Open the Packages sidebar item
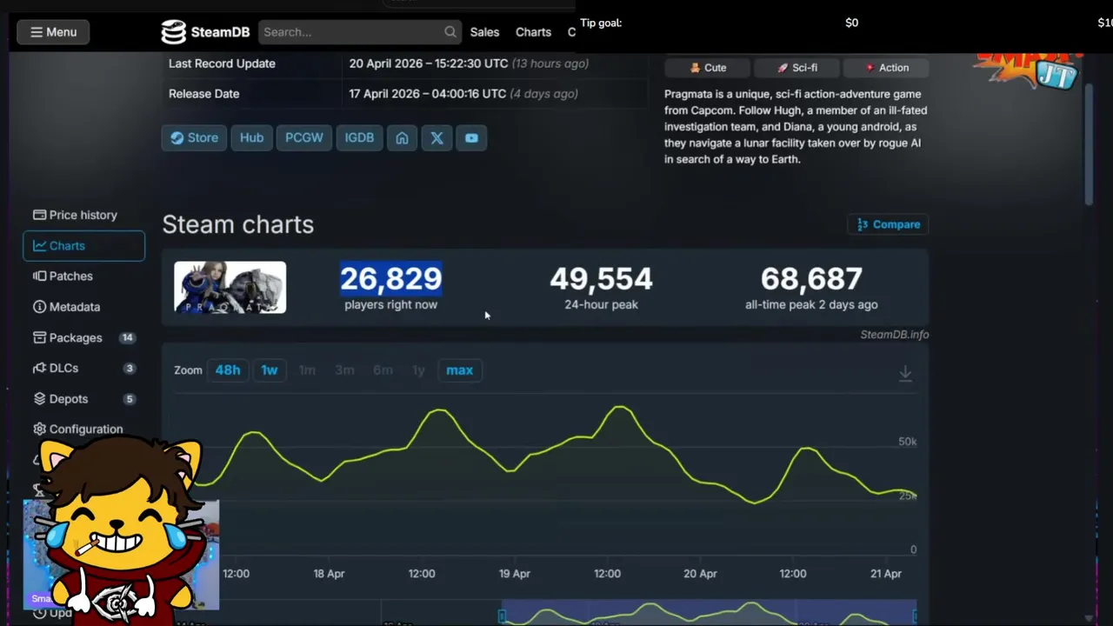 coord(83,337)
